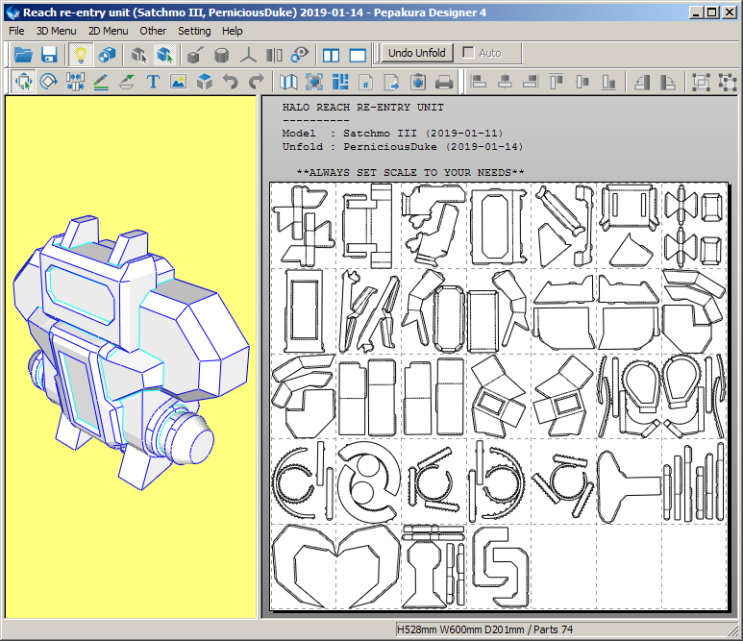Close the Pepakura Designer window
The width and height of the screenshot is (743, 641).
pos(729,12)
